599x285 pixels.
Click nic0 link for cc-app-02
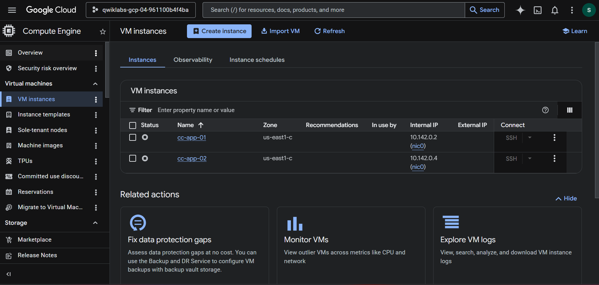tap(418, 167)
